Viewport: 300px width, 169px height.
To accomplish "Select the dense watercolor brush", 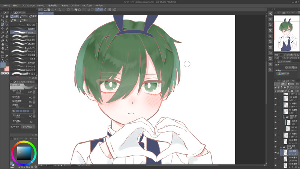I will [23, 44].
